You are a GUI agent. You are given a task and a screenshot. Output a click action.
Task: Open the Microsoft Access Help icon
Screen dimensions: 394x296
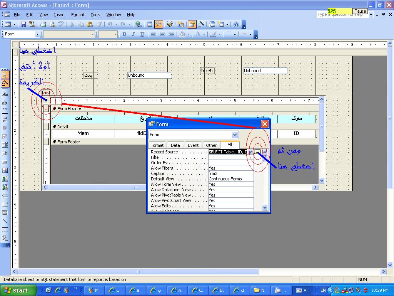(236, 24)
